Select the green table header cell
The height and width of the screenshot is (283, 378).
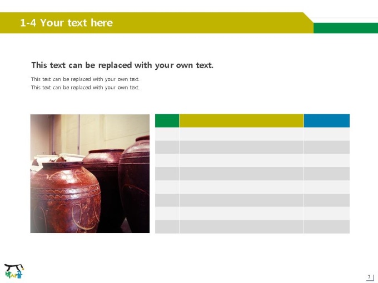167,120
